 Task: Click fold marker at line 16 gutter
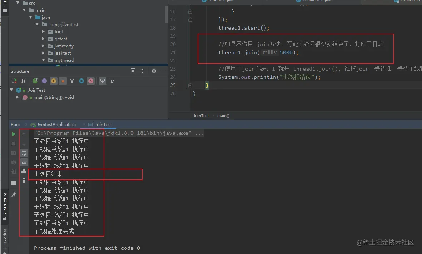pos(190,11)
